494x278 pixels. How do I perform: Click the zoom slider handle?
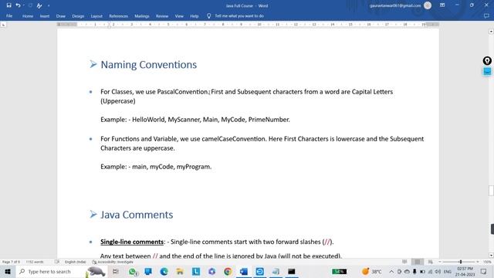click(x=461, y=262)
